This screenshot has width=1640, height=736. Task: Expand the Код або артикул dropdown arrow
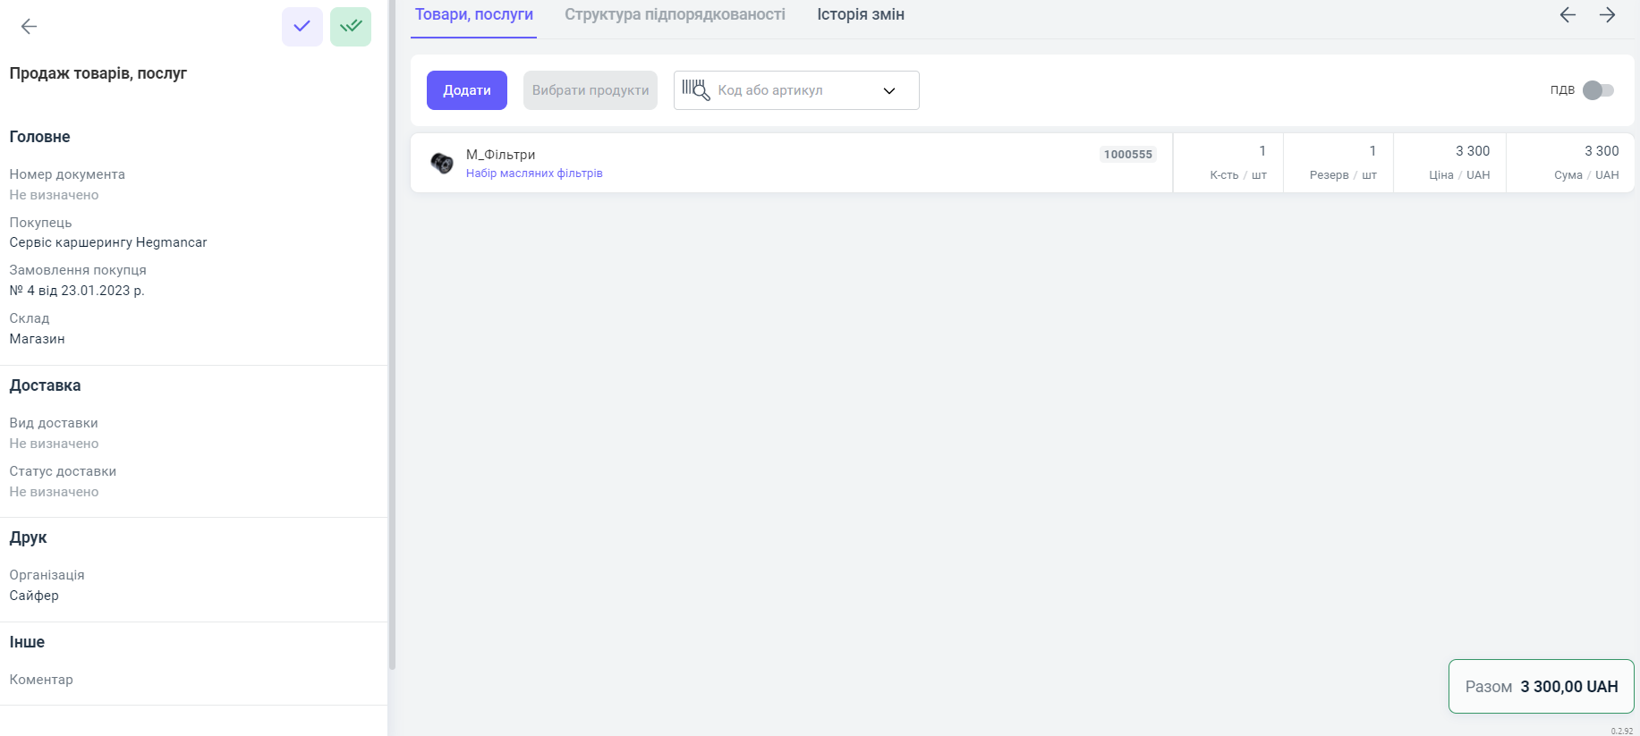pos(889,90)
